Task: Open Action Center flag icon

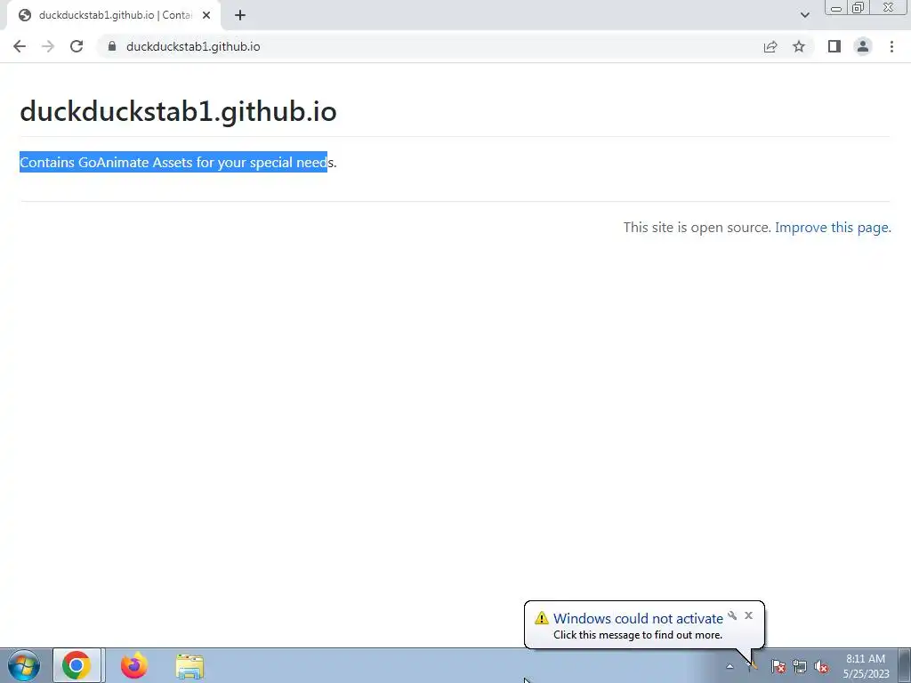Action: click(x=778, y=666)
